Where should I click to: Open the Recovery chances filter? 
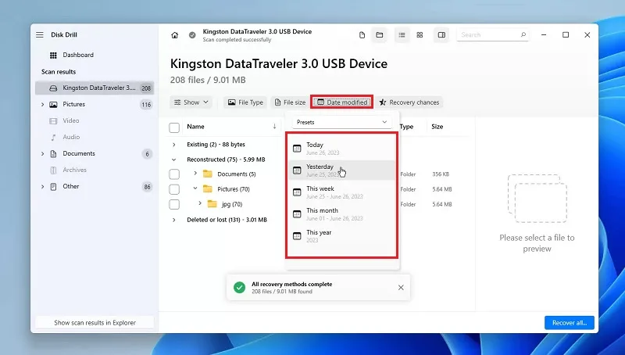[x=409, y=102]
